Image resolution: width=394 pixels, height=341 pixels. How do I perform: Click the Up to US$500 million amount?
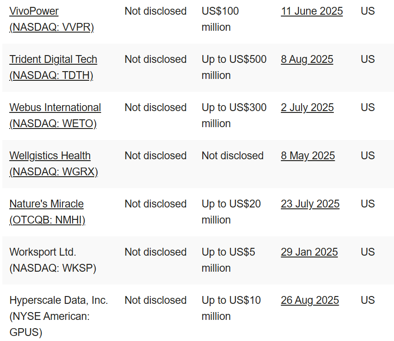point(234,67)
